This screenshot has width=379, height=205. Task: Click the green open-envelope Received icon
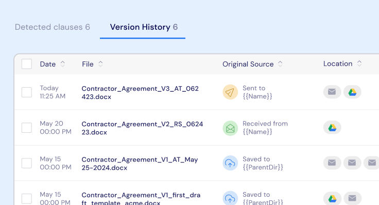230,128
